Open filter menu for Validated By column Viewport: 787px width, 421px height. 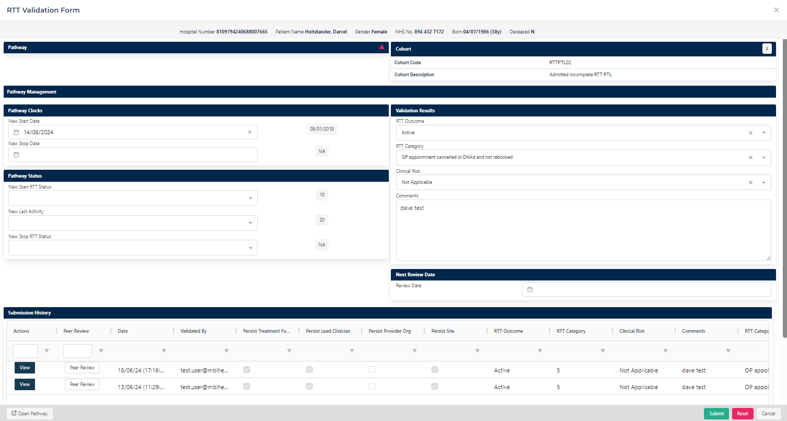coord(226,350)
